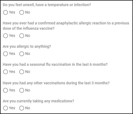Mark Yes for allergic to anything

click(6, 54)
